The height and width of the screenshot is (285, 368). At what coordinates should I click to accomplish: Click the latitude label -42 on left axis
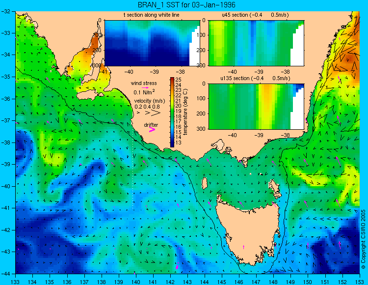click(6, 230)
